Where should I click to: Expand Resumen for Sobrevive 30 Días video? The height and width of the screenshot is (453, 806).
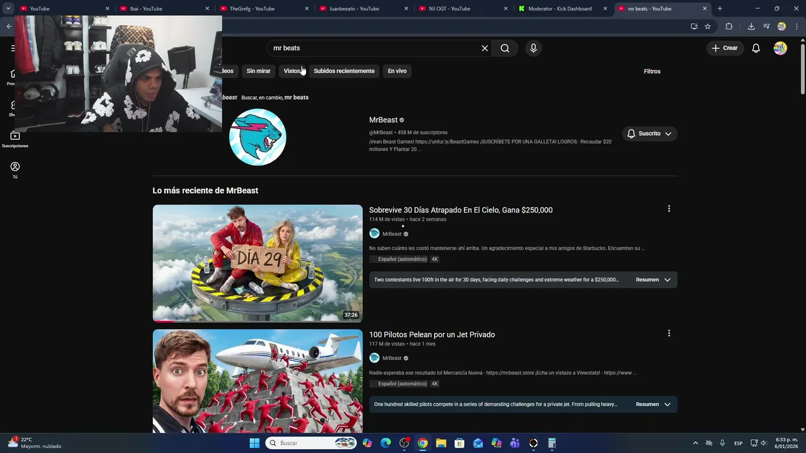coord(653,279)
